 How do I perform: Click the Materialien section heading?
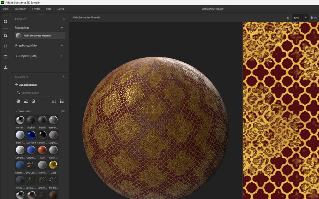click(x=22, y=28)
